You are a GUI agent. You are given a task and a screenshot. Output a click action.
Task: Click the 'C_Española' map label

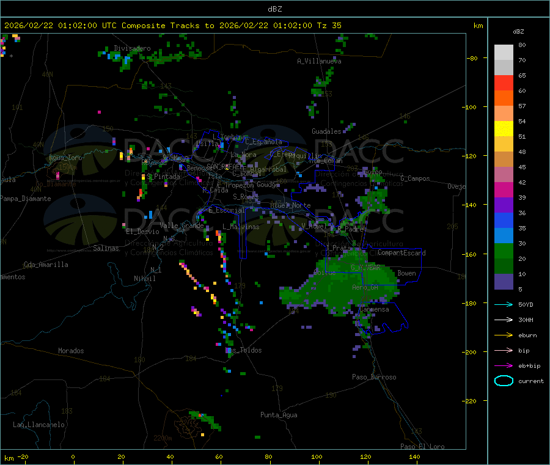(263, 142)
